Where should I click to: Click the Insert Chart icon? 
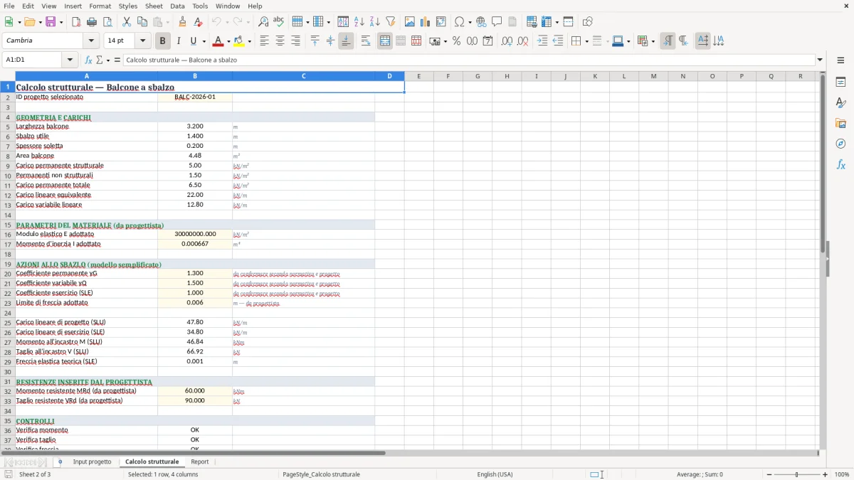(426, 22)
